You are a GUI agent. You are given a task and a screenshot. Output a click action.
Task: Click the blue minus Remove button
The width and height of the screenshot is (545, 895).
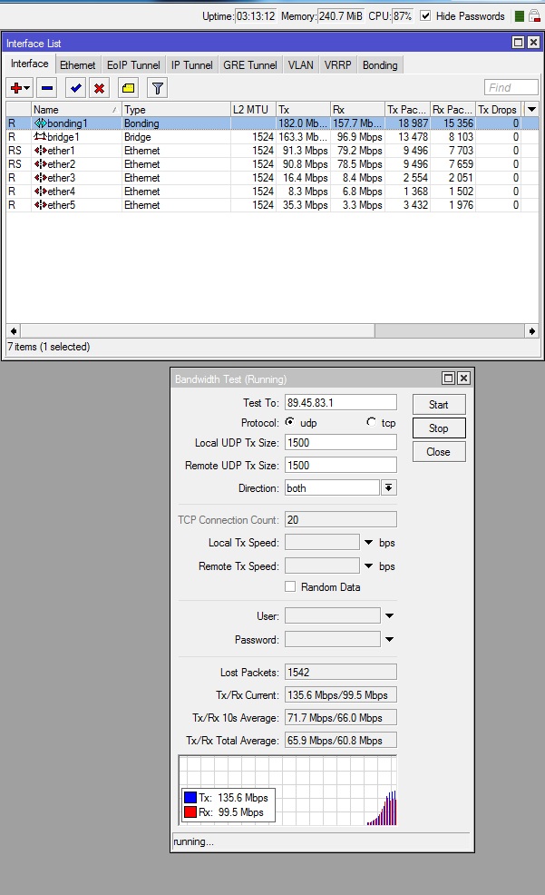47,88
